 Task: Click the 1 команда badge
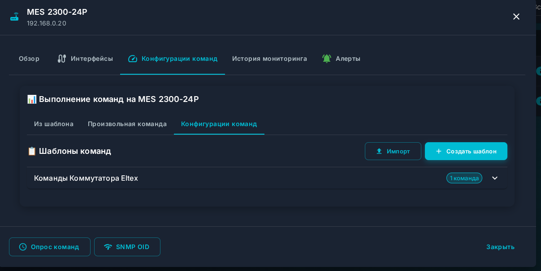464,178
